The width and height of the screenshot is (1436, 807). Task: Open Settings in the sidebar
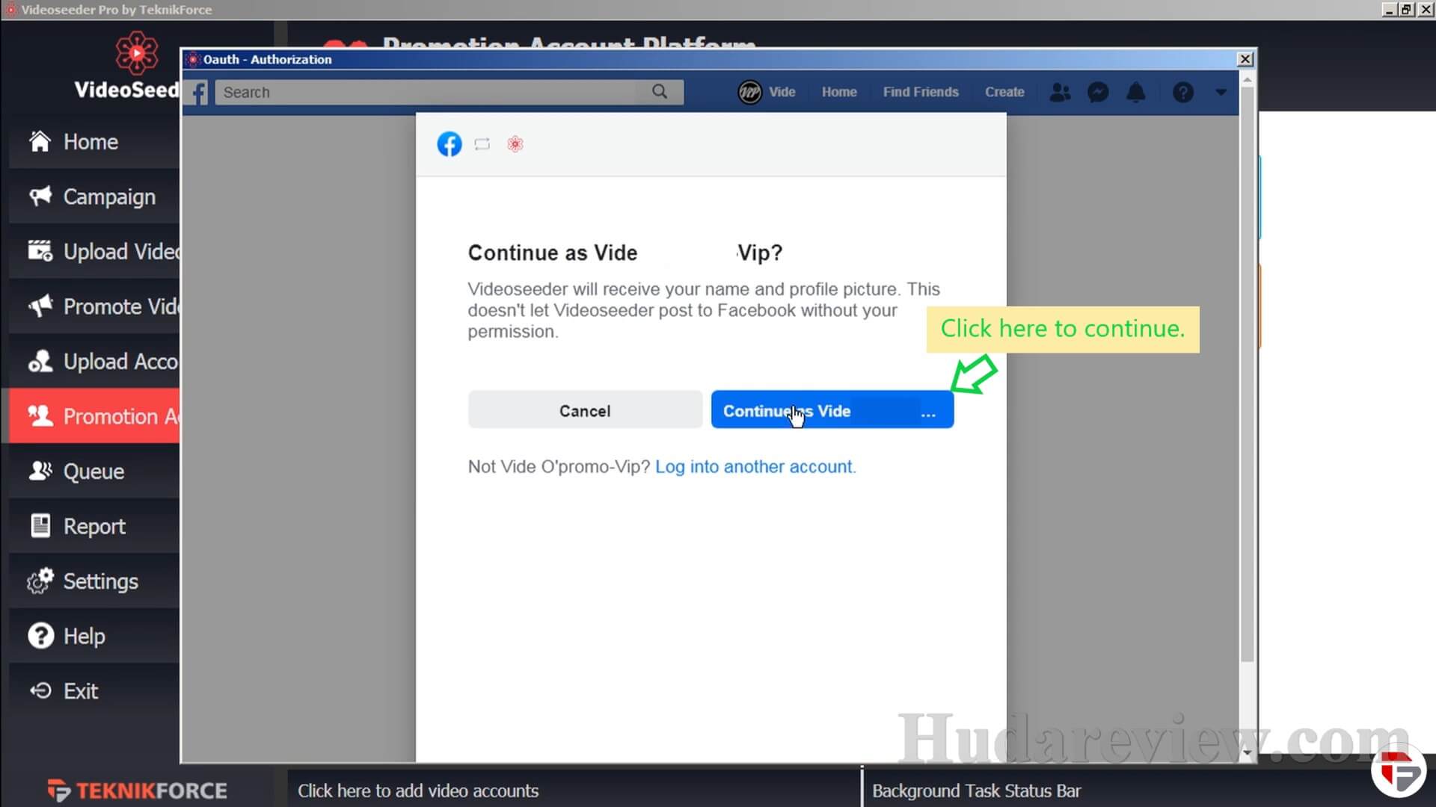94,581
